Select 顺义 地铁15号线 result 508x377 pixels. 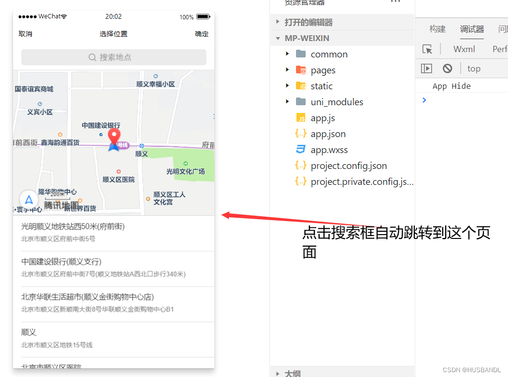tap(113, 338)
